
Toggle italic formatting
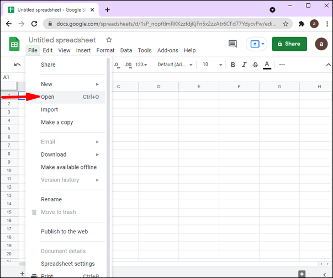pos(244,65)
